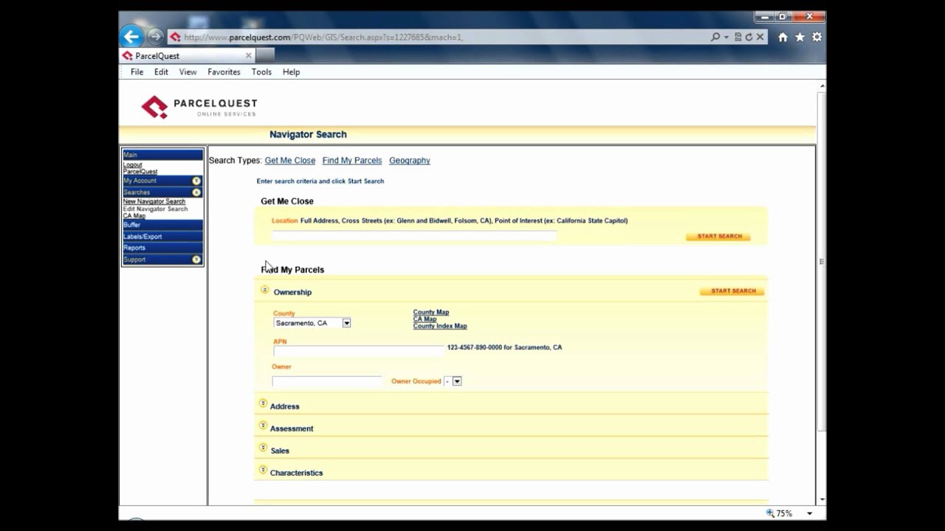
Task: Click the scrollbar down arrow
Action: click(x=821, y=501)
